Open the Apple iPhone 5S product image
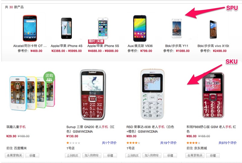 (x=103, y=28)
